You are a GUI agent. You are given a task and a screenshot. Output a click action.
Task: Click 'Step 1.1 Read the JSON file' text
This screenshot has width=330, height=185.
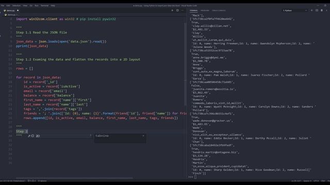(41, 32)
